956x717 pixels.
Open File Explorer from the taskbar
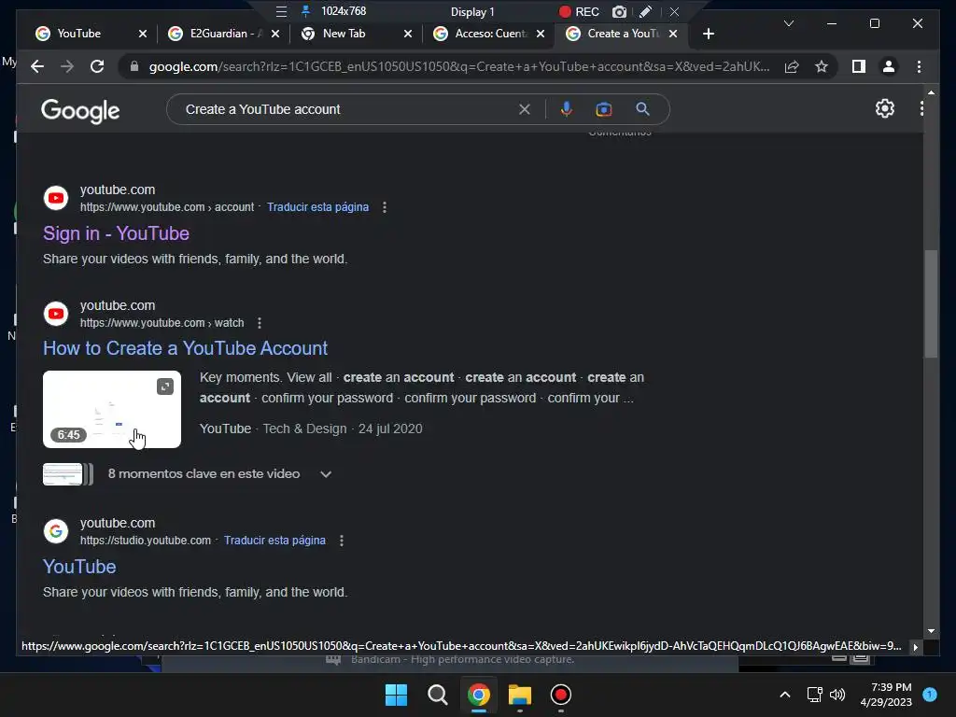pos(520,695)
